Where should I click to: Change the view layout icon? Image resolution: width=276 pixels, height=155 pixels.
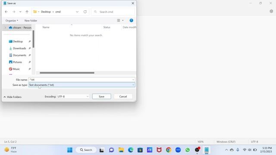(119, 20)
